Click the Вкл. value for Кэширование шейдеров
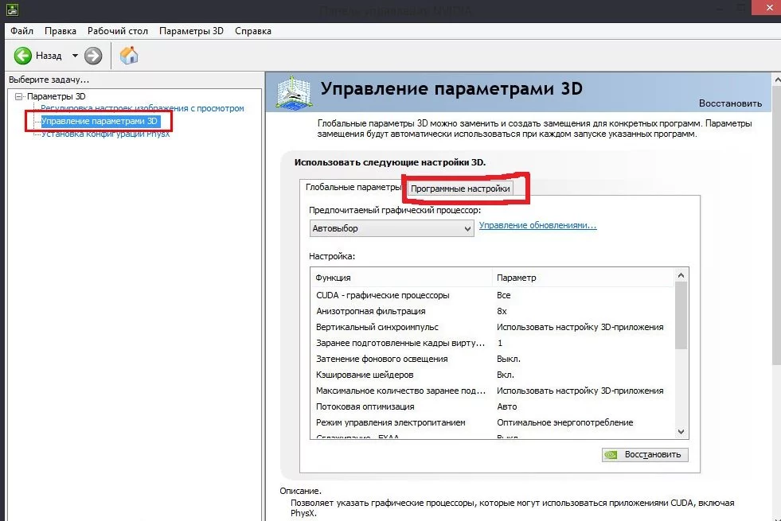This screenshot has width=781, height=521. pos(506,375)
